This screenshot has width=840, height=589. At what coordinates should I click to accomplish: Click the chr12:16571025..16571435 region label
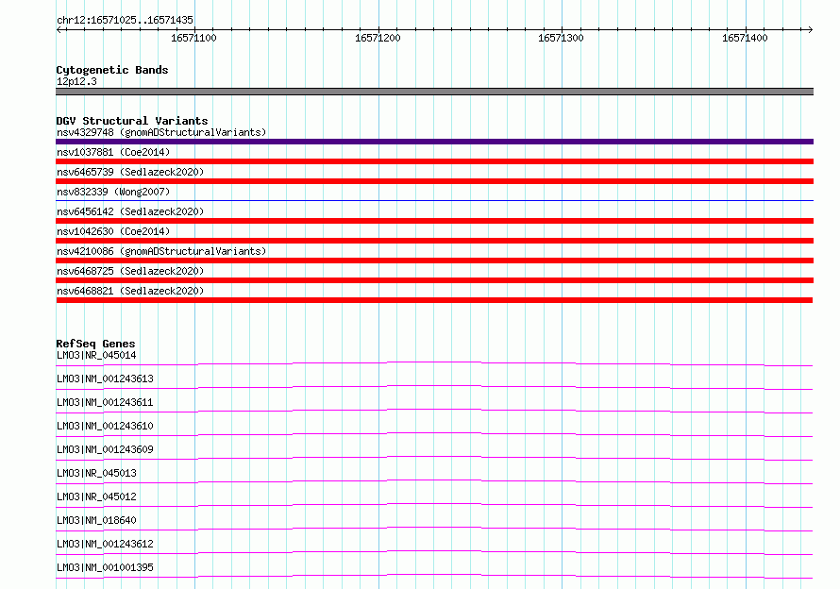125,20
